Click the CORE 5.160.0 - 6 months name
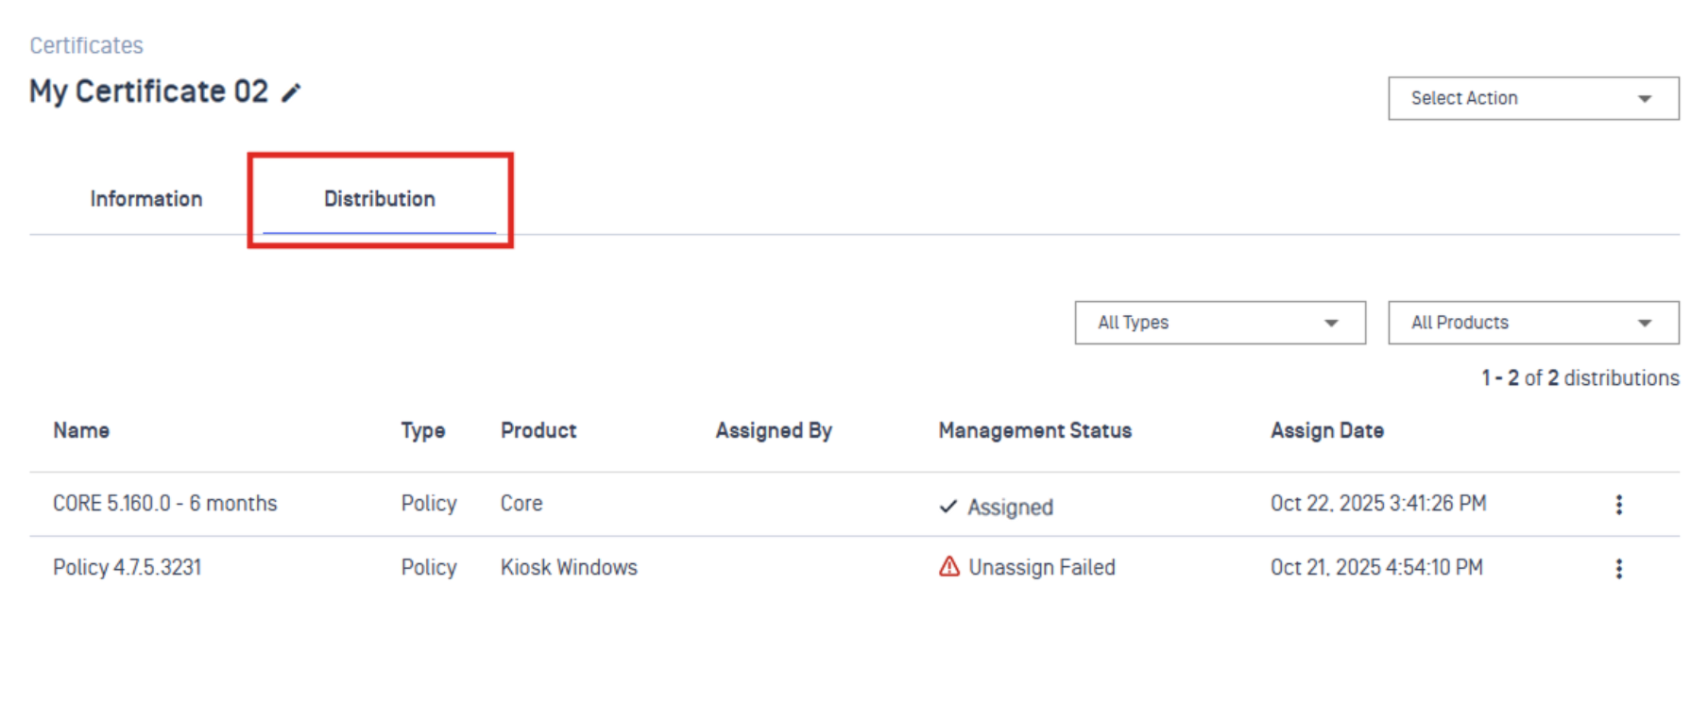 (x=165, y=504)
